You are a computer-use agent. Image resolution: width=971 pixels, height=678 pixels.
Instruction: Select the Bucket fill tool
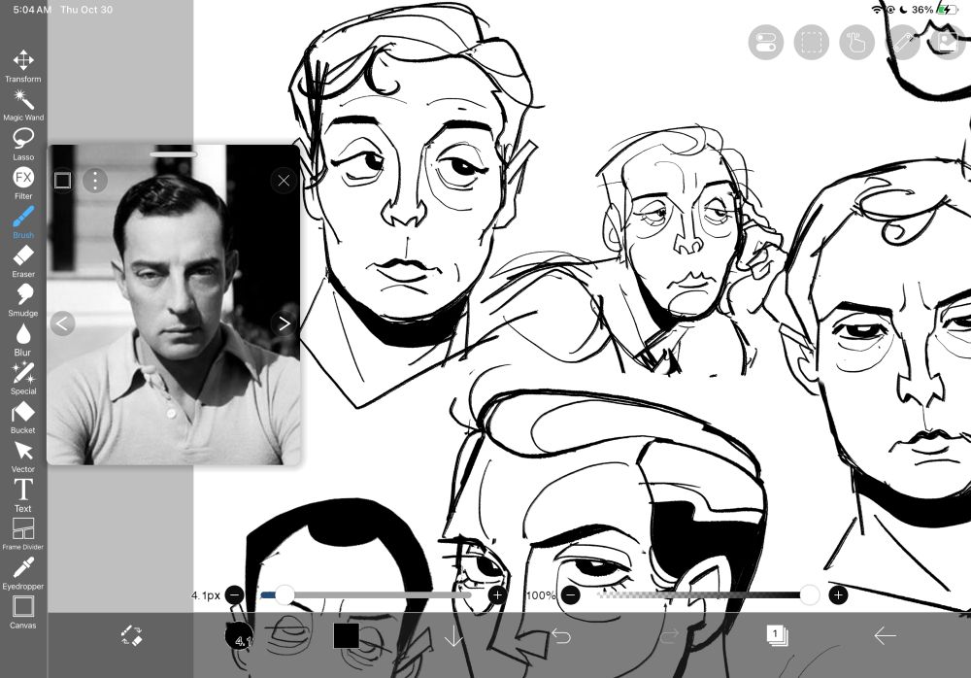click(x=23, y=411)
